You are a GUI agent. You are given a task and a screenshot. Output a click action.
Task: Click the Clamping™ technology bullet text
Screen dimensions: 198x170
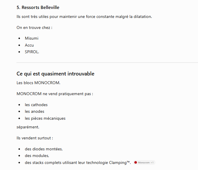point(78,162)
